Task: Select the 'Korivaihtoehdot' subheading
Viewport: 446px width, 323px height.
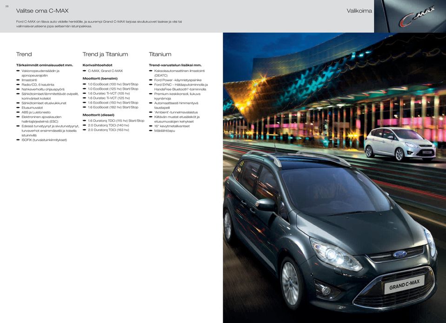Action: point(97,65)
